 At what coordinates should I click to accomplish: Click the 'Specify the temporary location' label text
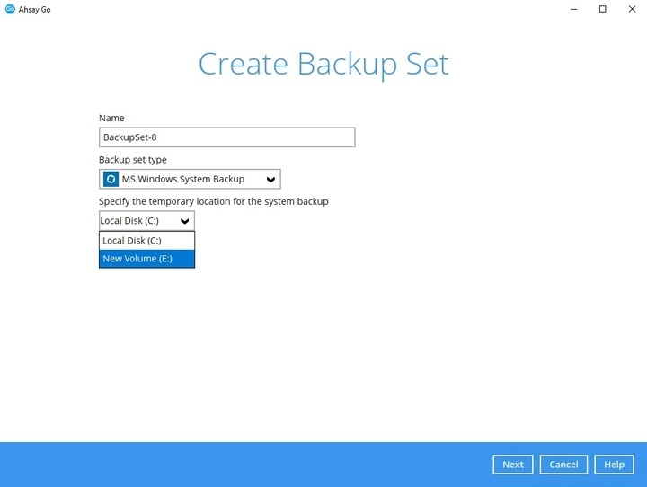(x=214, y=201)
